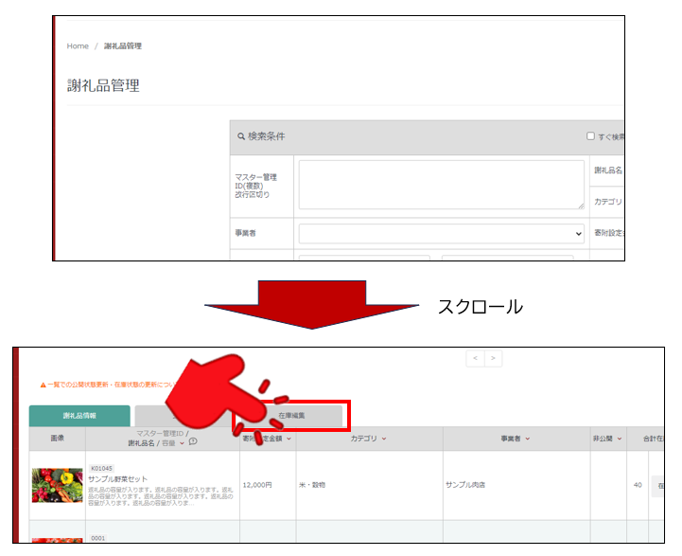Screen dimensions: 682x556
Task: Go to previous page with < arrow
Action: [476, 359]
